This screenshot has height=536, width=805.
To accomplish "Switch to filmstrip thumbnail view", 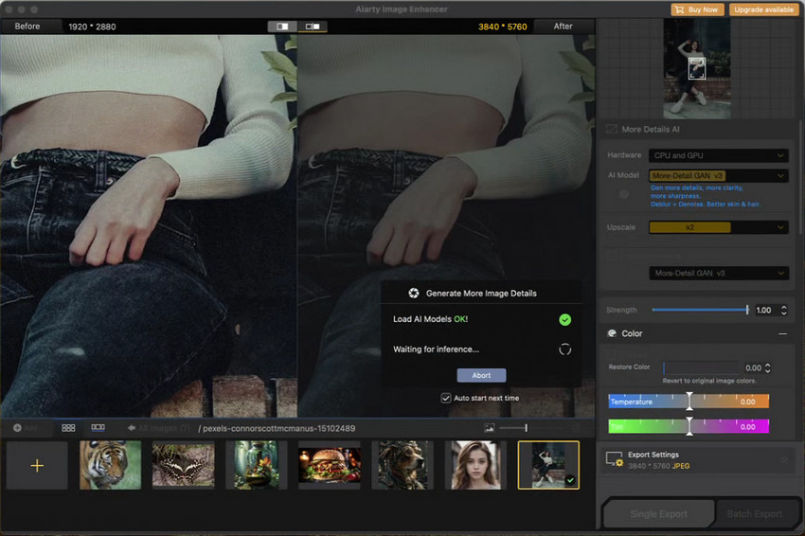I will point(98,427).
